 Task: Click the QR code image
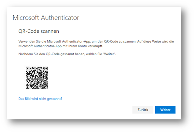point(37,78)
